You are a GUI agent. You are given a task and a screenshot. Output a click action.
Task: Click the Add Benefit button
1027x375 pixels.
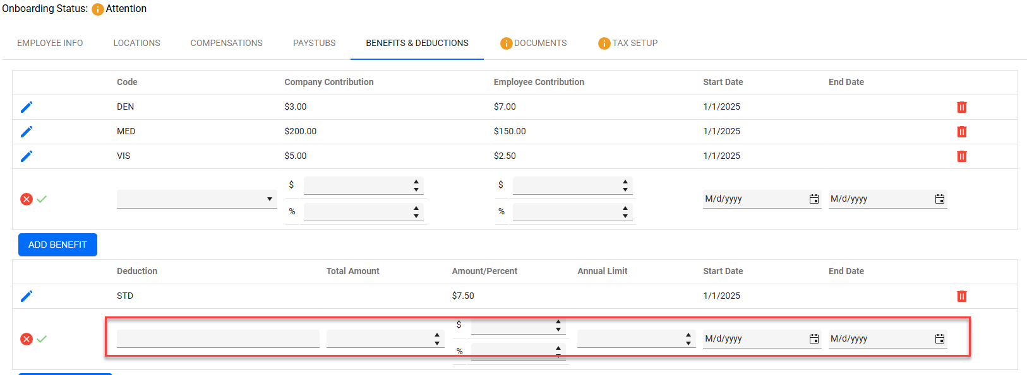coord(57,245)
